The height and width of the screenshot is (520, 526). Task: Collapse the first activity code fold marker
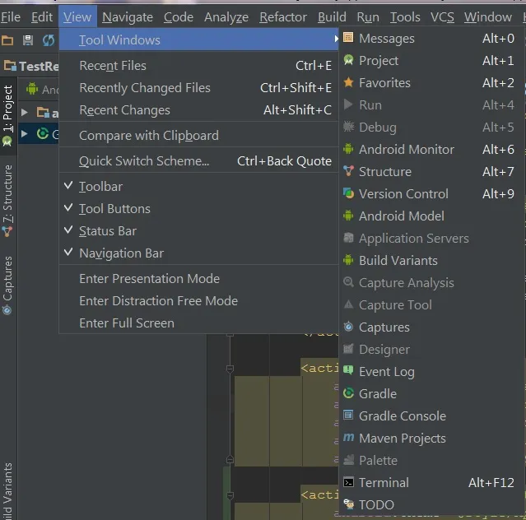(x=230, y=369)
